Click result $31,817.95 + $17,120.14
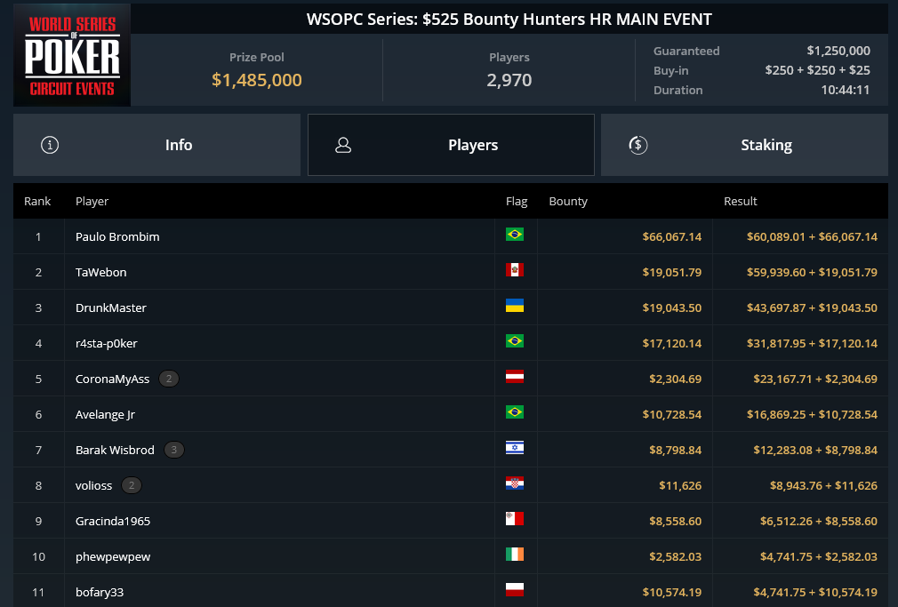Viewport: 898px width, 607px height. click(812, 343)
